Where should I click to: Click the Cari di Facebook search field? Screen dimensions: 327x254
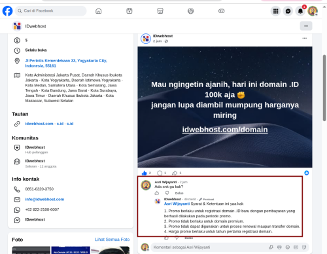[x=50, y=10]
